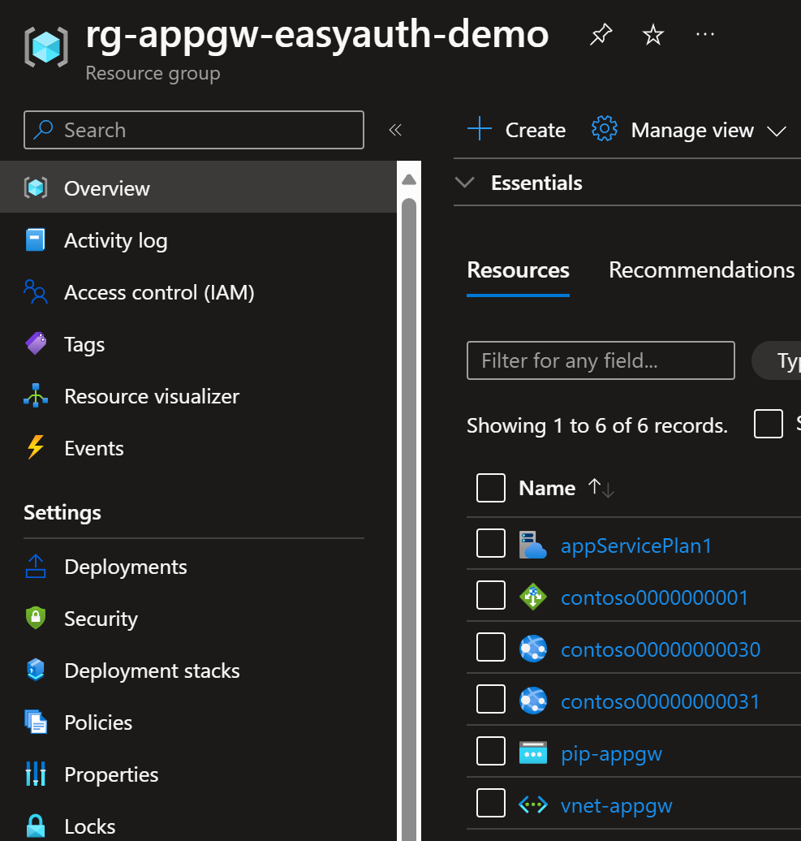Add resource group to favorites star

coord(652,35)
